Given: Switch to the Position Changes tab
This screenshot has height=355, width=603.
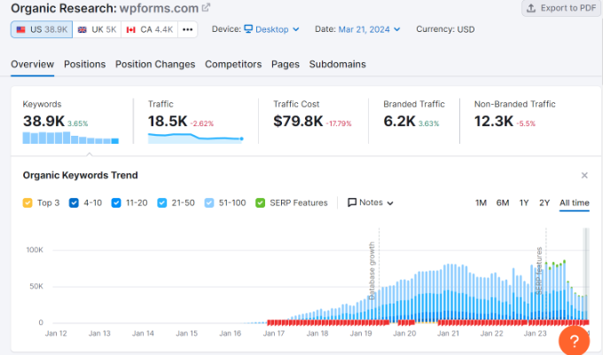Looking at the screenshot, I should 155,64.
